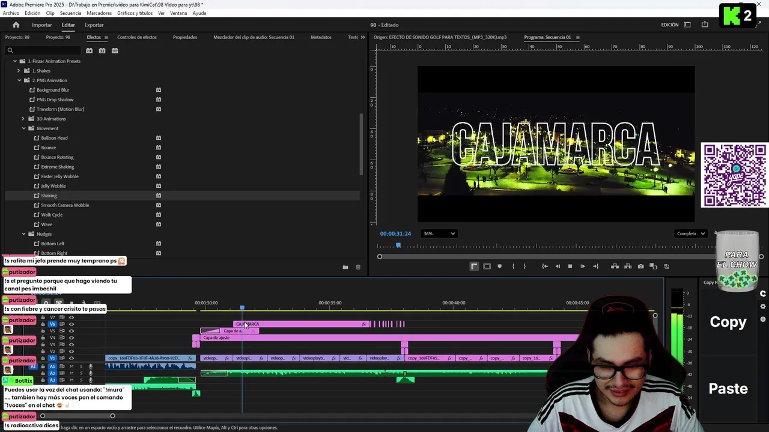769x432 pixels.
Task: Select Jelly Wobble preset
Action: (x=53, y=186)
